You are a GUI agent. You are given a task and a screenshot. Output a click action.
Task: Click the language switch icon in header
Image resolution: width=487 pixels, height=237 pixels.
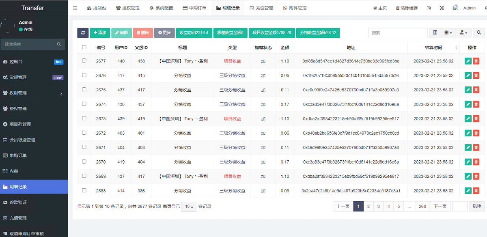pyautogui.click(x=429, y=8)
